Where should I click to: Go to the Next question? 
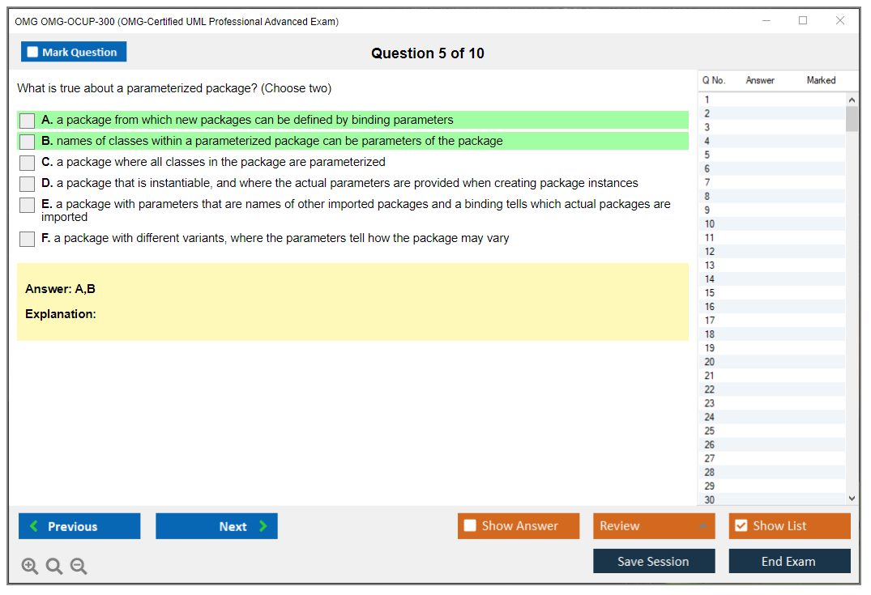pyautogui.click(x=216, y=526)
